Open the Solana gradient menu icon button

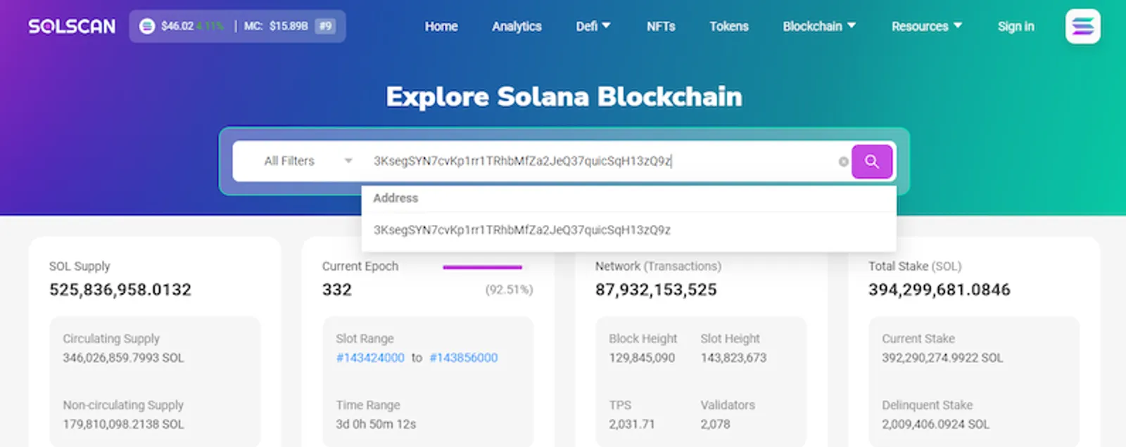1083,27
